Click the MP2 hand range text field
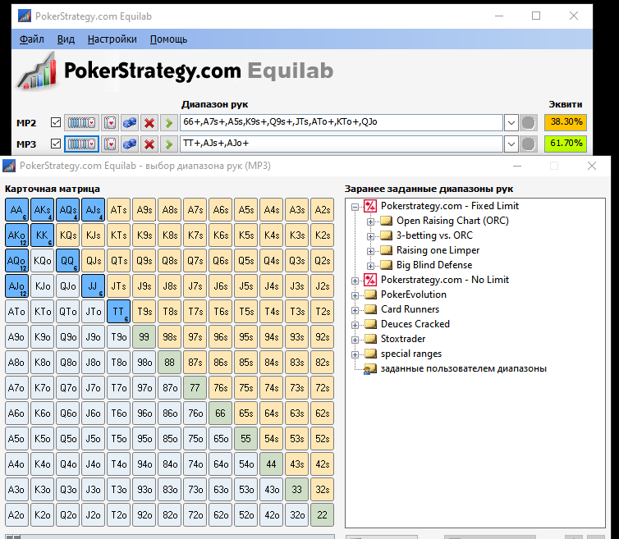The image size is (619, 539). [x=341, y=122]
